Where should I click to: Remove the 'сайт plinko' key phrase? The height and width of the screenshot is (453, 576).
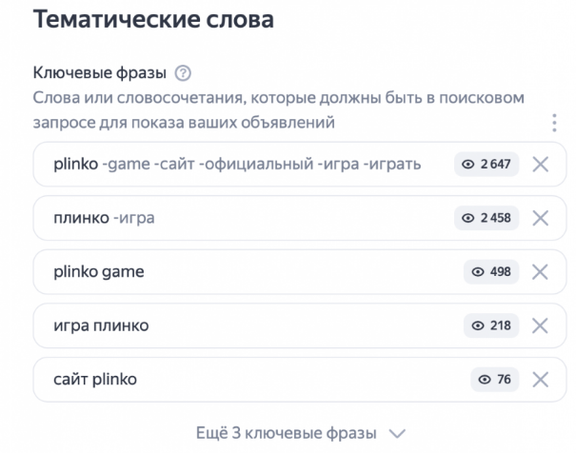point(541,380)
